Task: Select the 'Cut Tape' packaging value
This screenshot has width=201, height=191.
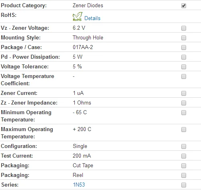Action: click(83, 166)
